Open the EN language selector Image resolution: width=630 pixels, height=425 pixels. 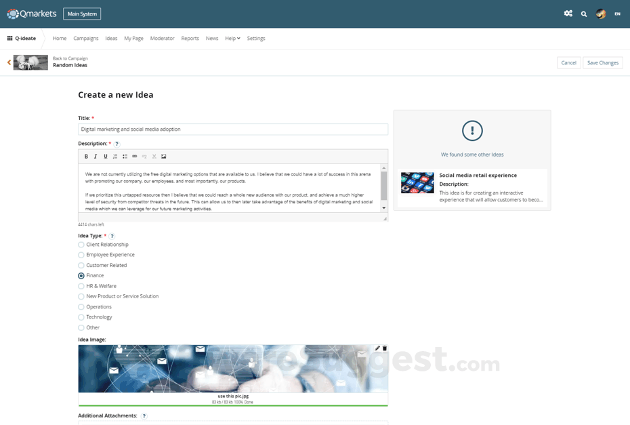pos(617,14)
